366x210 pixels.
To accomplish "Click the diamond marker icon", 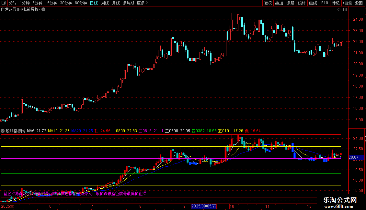I will [x=339, y=10].
